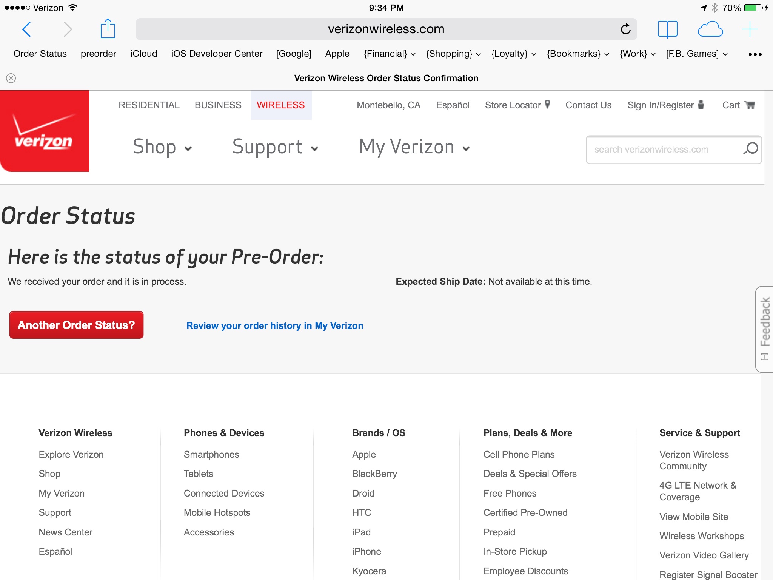Image resolution: width=773 pixels, height=580 pixels.
Task: Open the Wireless Workshops link
Action: point(702,536)
